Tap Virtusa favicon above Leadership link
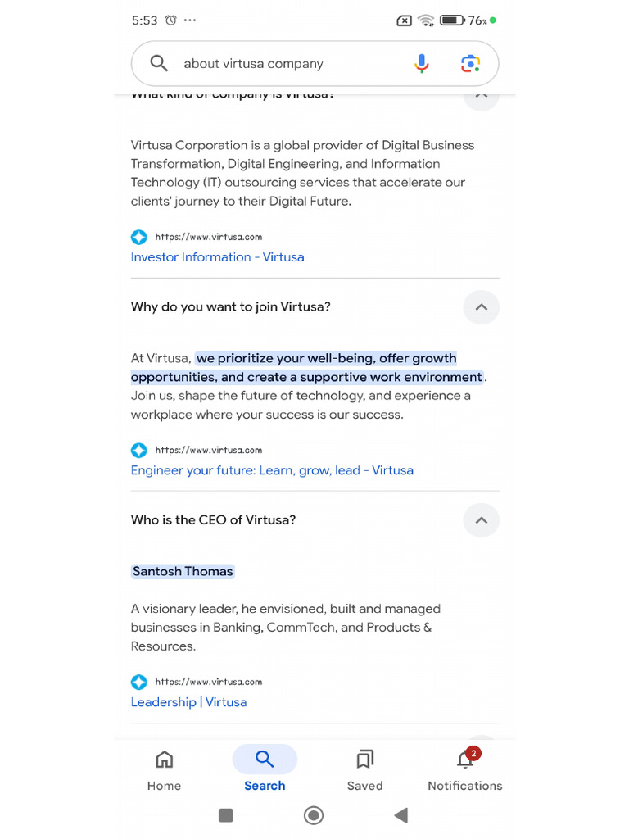629x839 pixels. click(x=139, y=682)
